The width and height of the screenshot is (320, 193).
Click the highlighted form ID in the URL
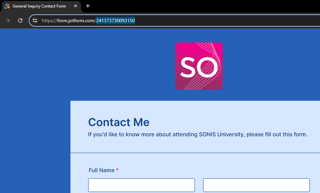115,20
